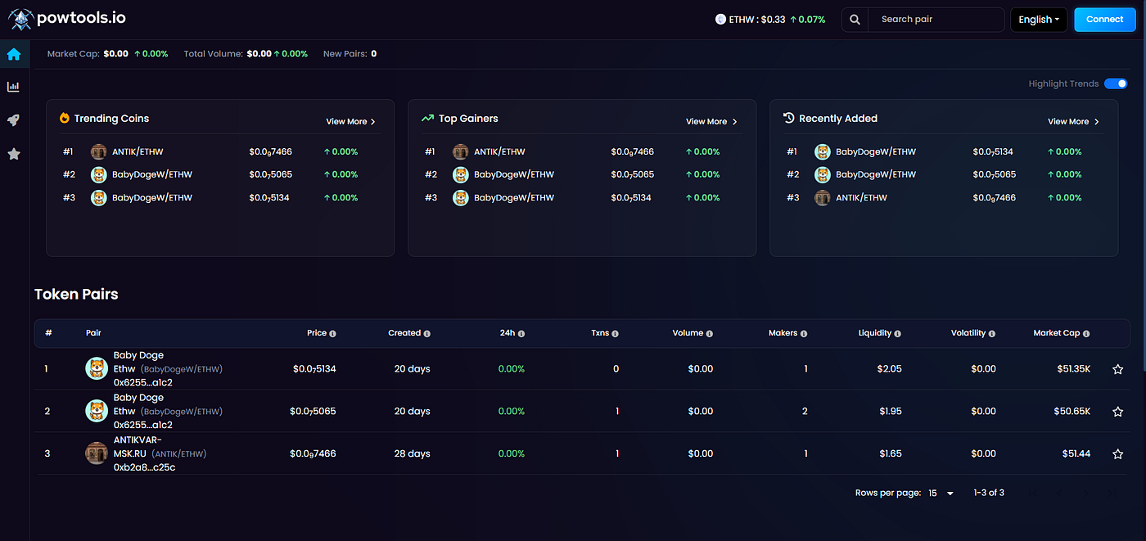This screenshot has height=541, width=1146.
Task: Click the $0.0₇5134 price in table row 1
Action: tap(314, 369)
